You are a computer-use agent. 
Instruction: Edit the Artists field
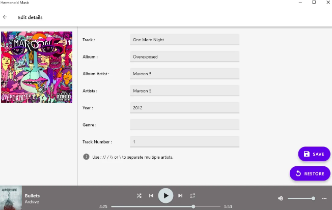click(184, 91)
